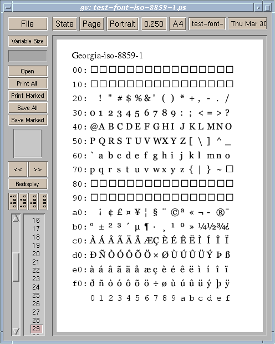This screenshot has width=275, height=344.
Task: Go to next page with >> button
Action: tap(38, 169)
